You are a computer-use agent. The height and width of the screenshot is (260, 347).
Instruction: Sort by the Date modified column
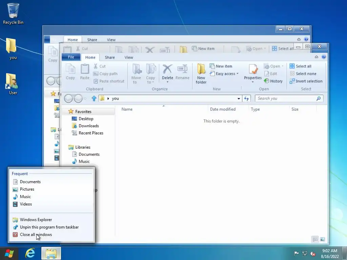coord(223,109)
